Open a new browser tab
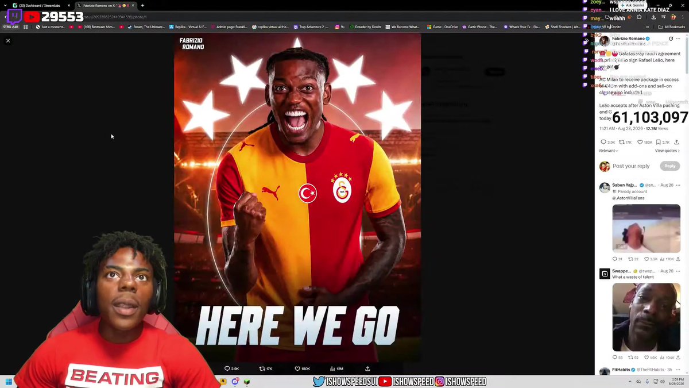The image size is (689, 388). tap(142, 5)
